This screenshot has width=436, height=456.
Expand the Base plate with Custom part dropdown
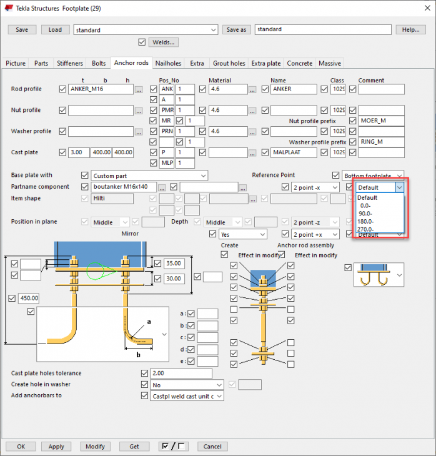tap(149, 176)
